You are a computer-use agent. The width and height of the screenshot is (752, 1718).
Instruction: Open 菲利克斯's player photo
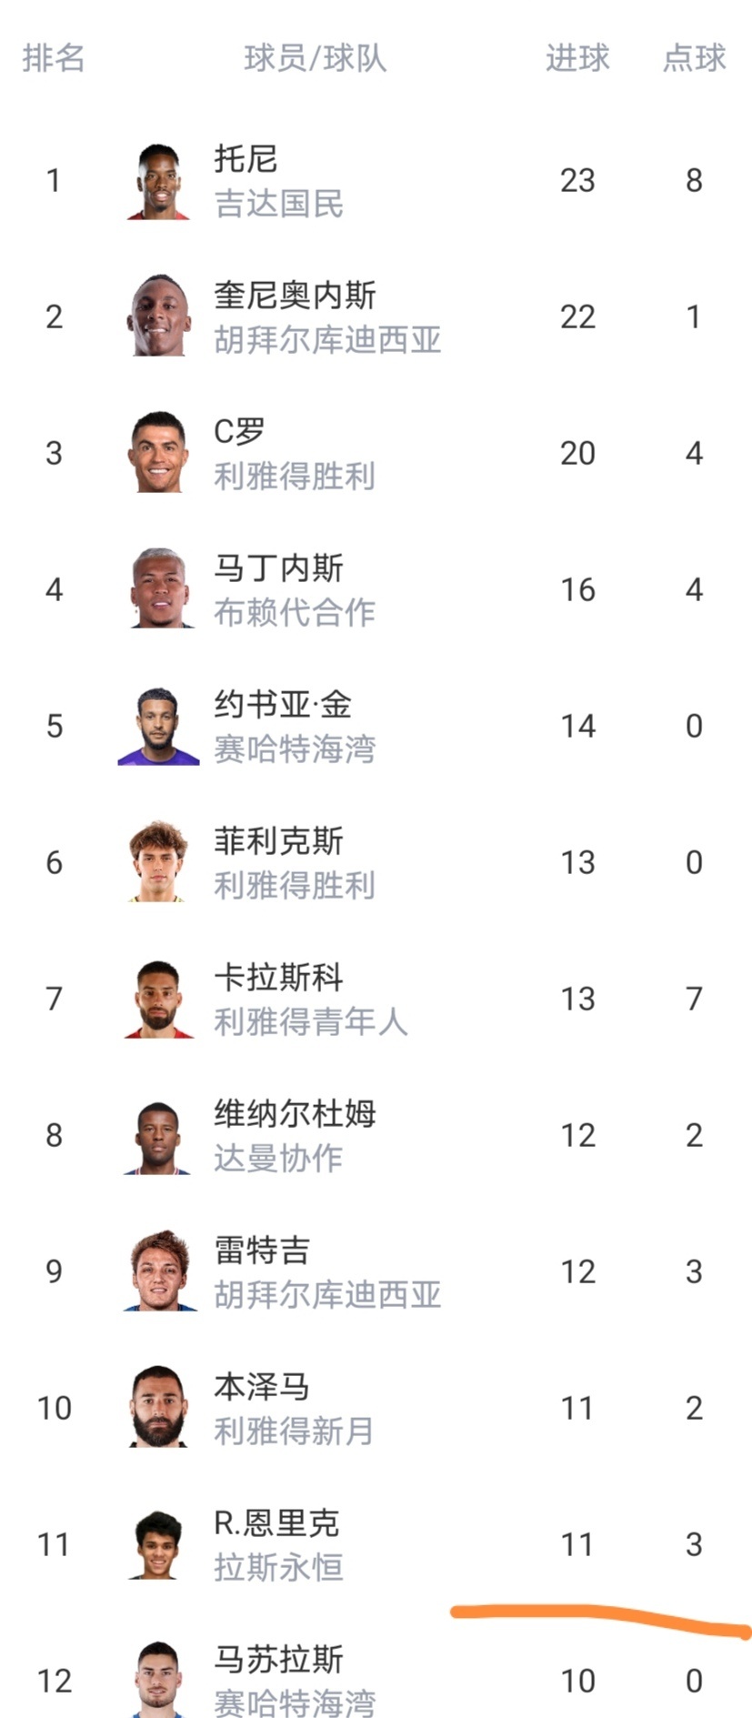(x=158, y=862)
